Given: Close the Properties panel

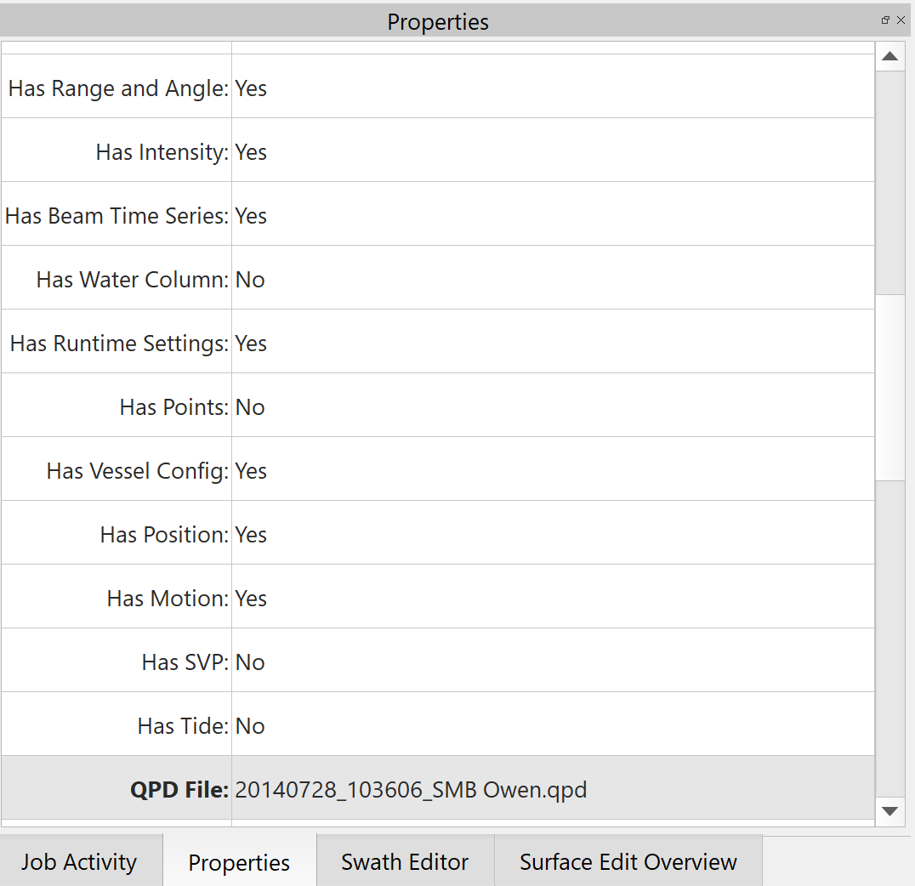Looking at the screenshot, I should [901, 20].
